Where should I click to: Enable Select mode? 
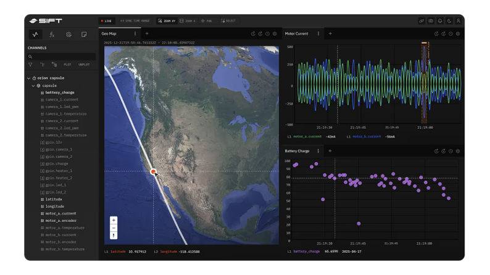tap(228, 21)
